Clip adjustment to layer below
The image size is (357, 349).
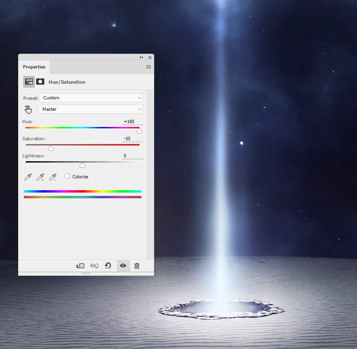(x=80, y=266)
